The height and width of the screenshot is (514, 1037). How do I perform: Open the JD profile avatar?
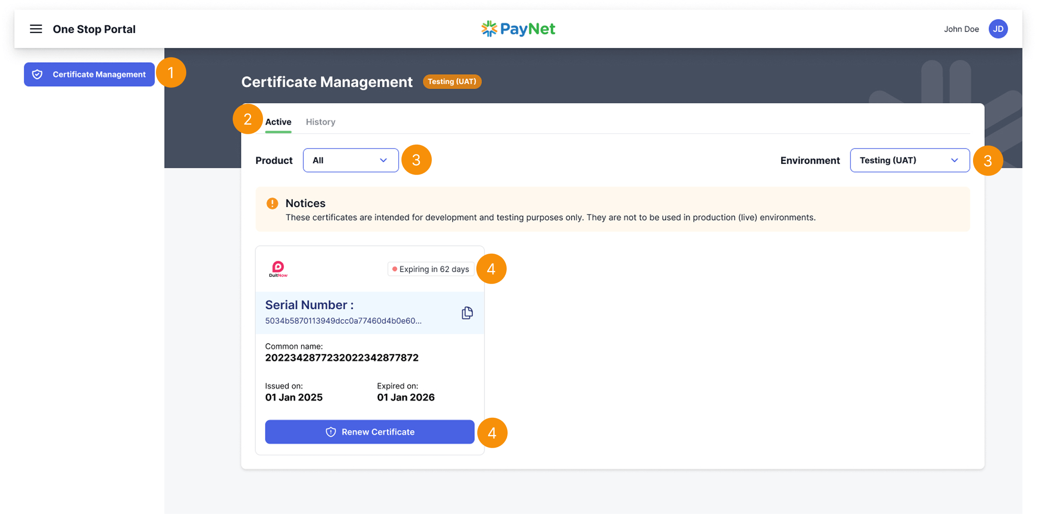coord(998,28)
